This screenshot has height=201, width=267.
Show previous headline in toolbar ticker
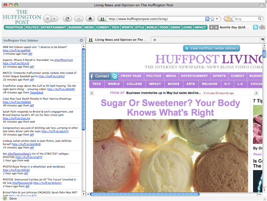[211, 27]
